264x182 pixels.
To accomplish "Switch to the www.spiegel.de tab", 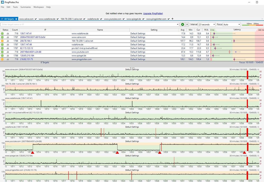I will tap(133, 19).
